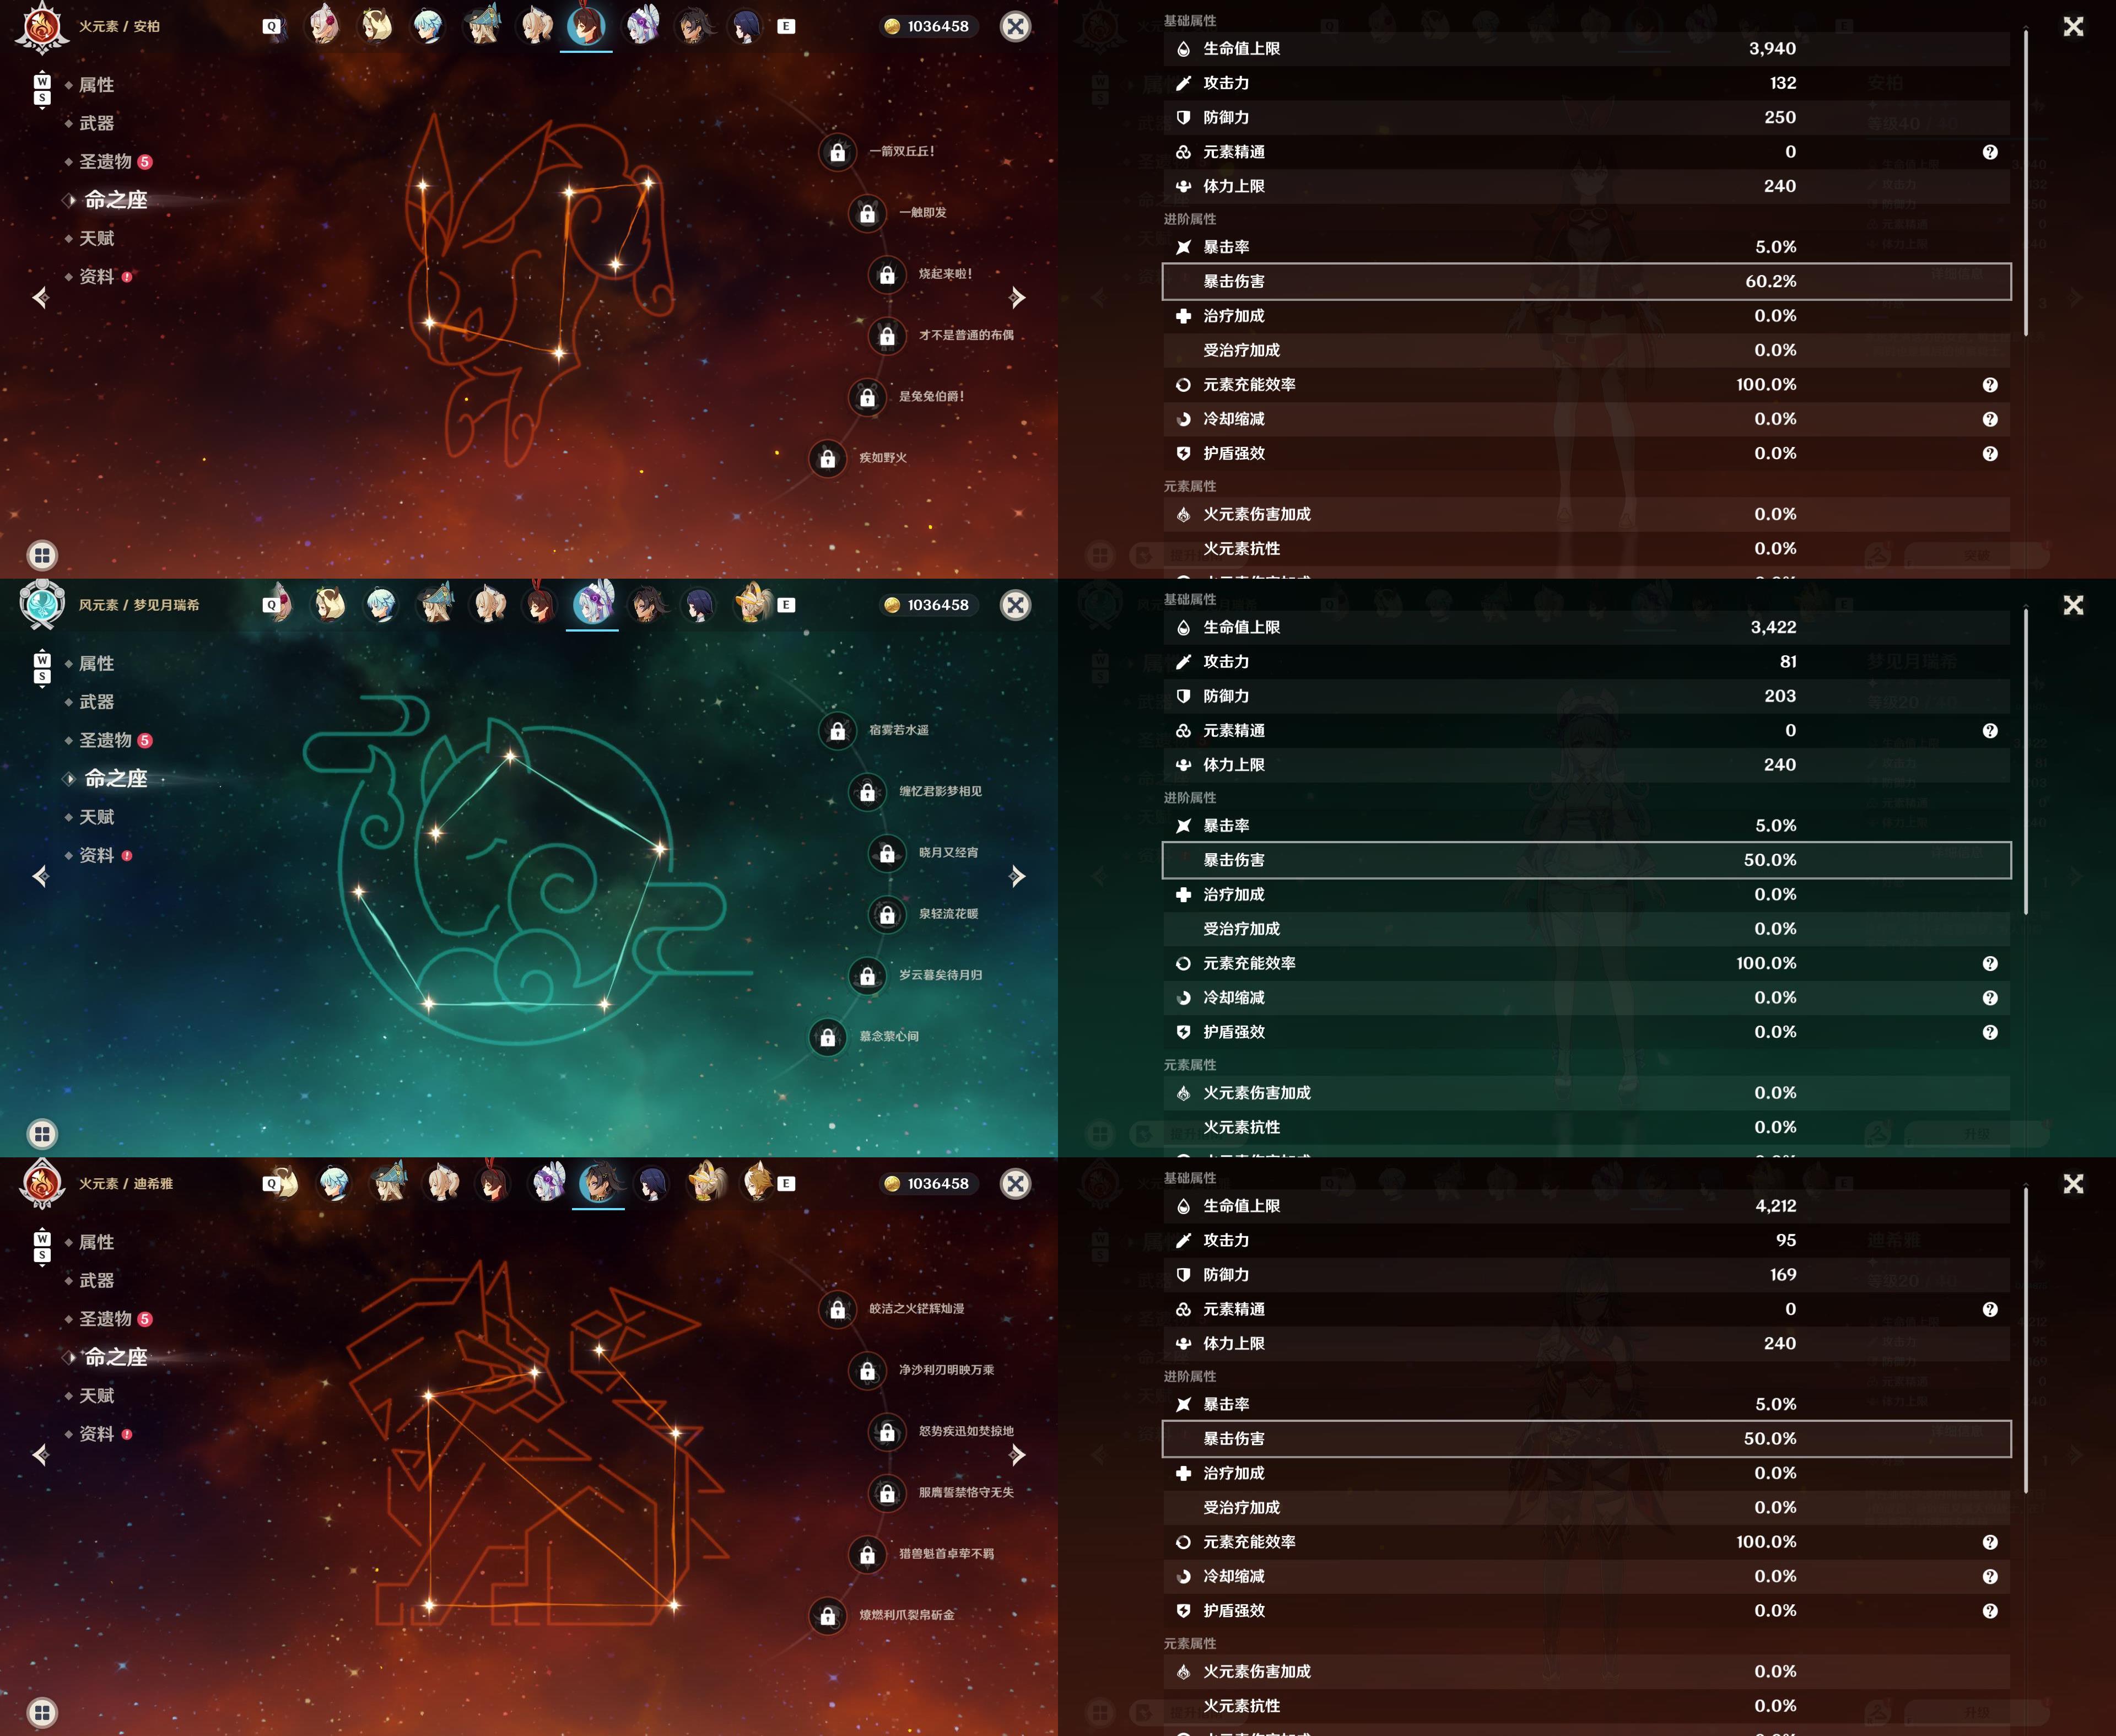Choose Mizuki's portrait on the 迪希雅 screen
The width and height of the screenshot is (2116, 1736).
547,1183
